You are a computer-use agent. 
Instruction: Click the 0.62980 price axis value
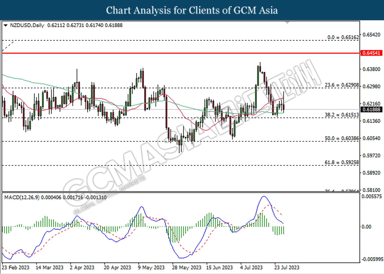click(371, 86)
